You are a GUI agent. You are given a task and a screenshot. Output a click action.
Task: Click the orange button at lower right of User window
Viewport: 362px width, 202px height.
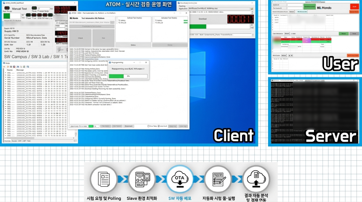click(353, 56)
